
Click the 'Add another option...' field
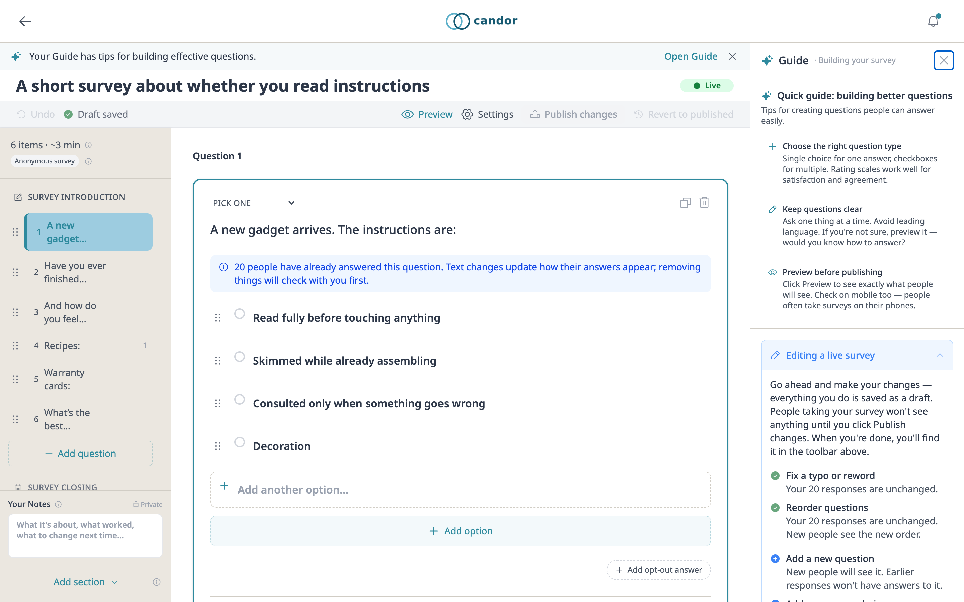(461, 490)
